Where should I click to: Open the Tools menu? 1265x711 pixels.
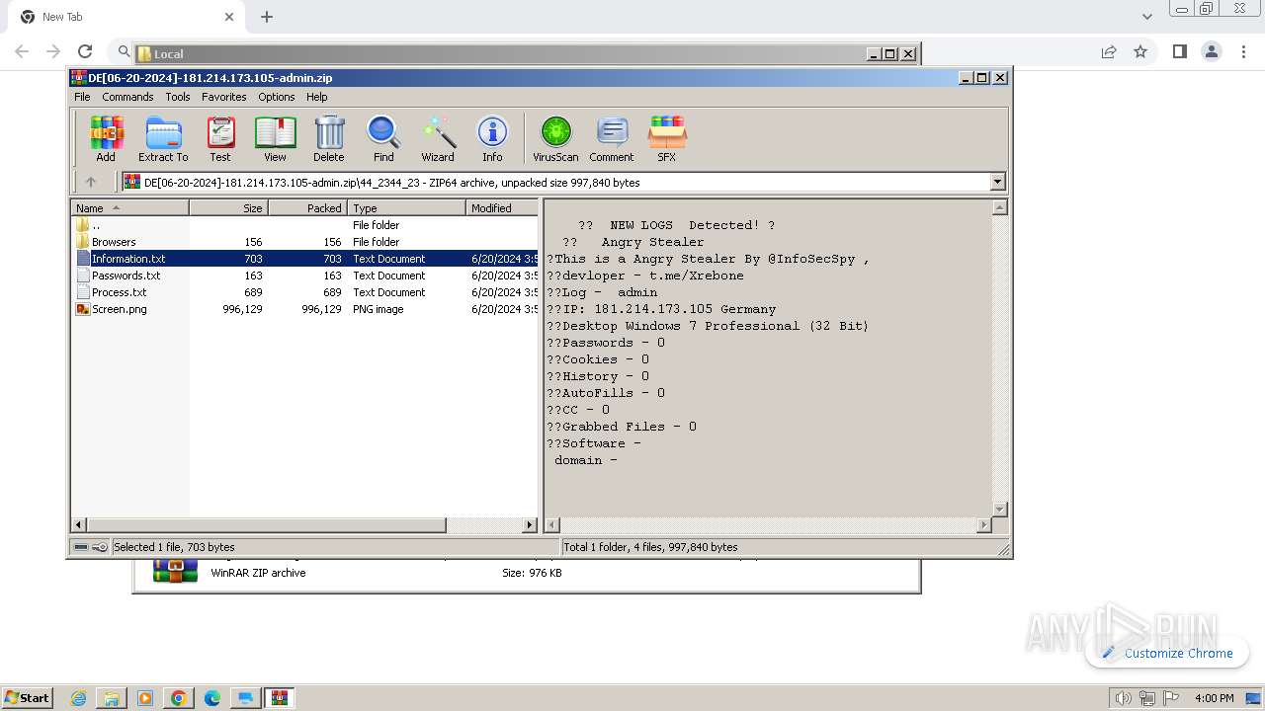point(178,97)
